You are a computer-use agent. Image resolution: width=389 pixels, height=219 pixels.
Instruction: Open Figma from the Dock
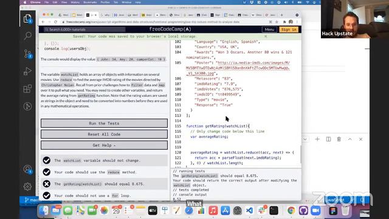tap(333, 210)
